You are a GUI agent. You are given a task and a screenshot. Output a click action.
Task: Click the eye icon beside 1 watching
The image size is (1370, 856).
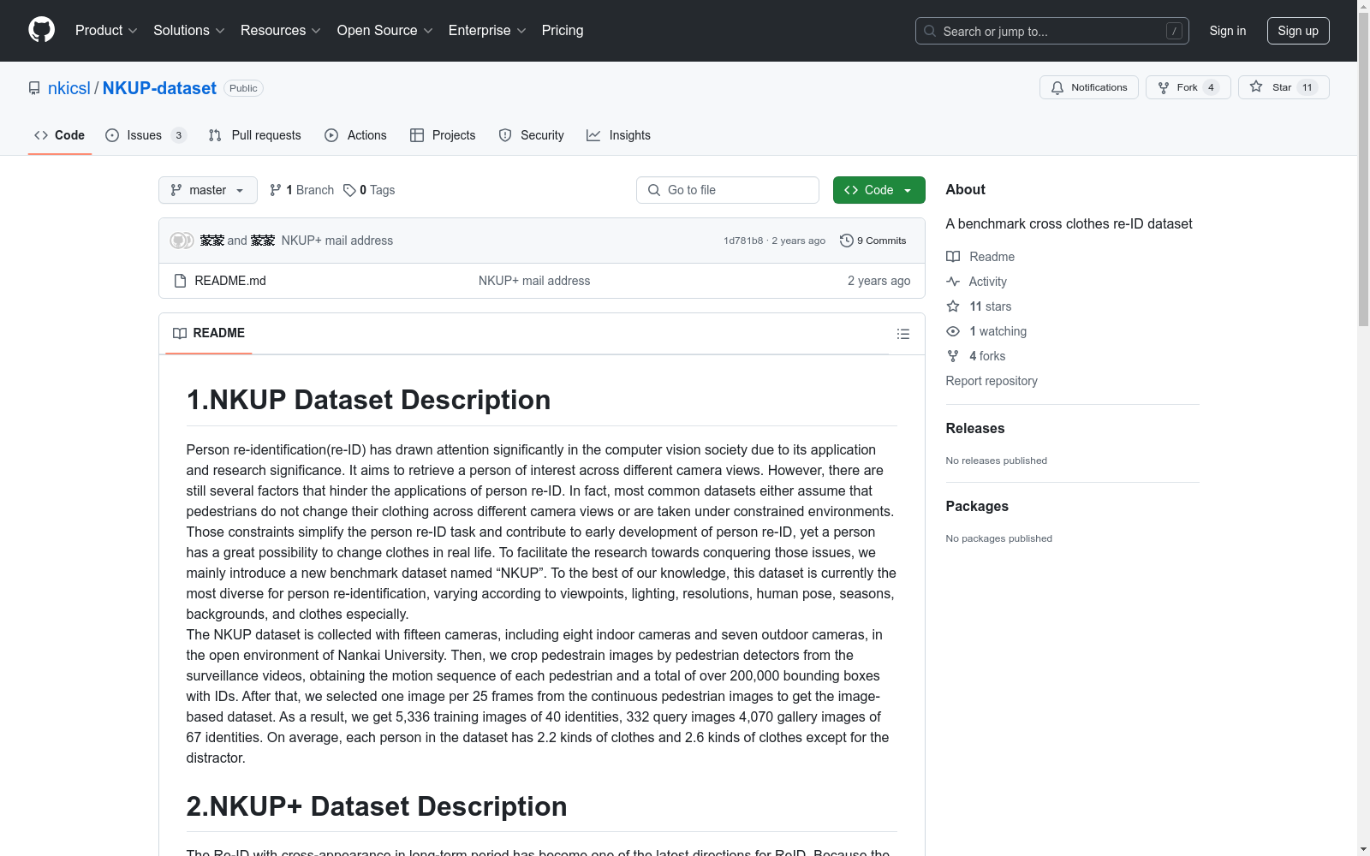(x=953, y=331)
